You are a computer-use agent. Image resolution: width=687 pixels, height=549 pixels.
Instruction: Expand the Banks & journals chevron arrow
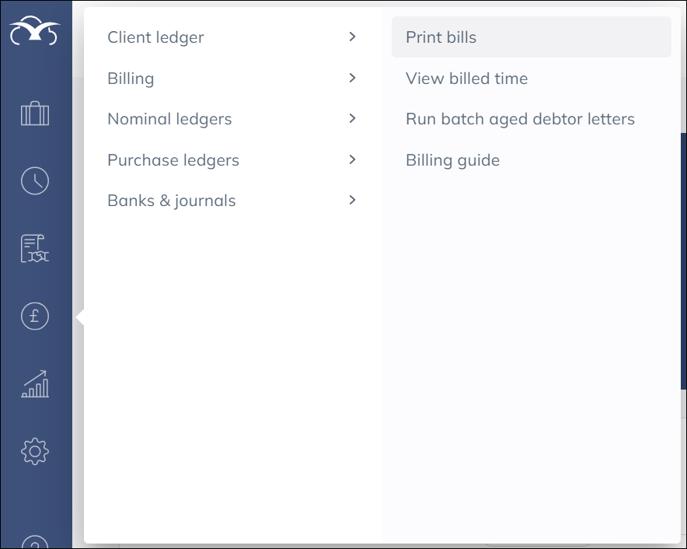point(352,201)
